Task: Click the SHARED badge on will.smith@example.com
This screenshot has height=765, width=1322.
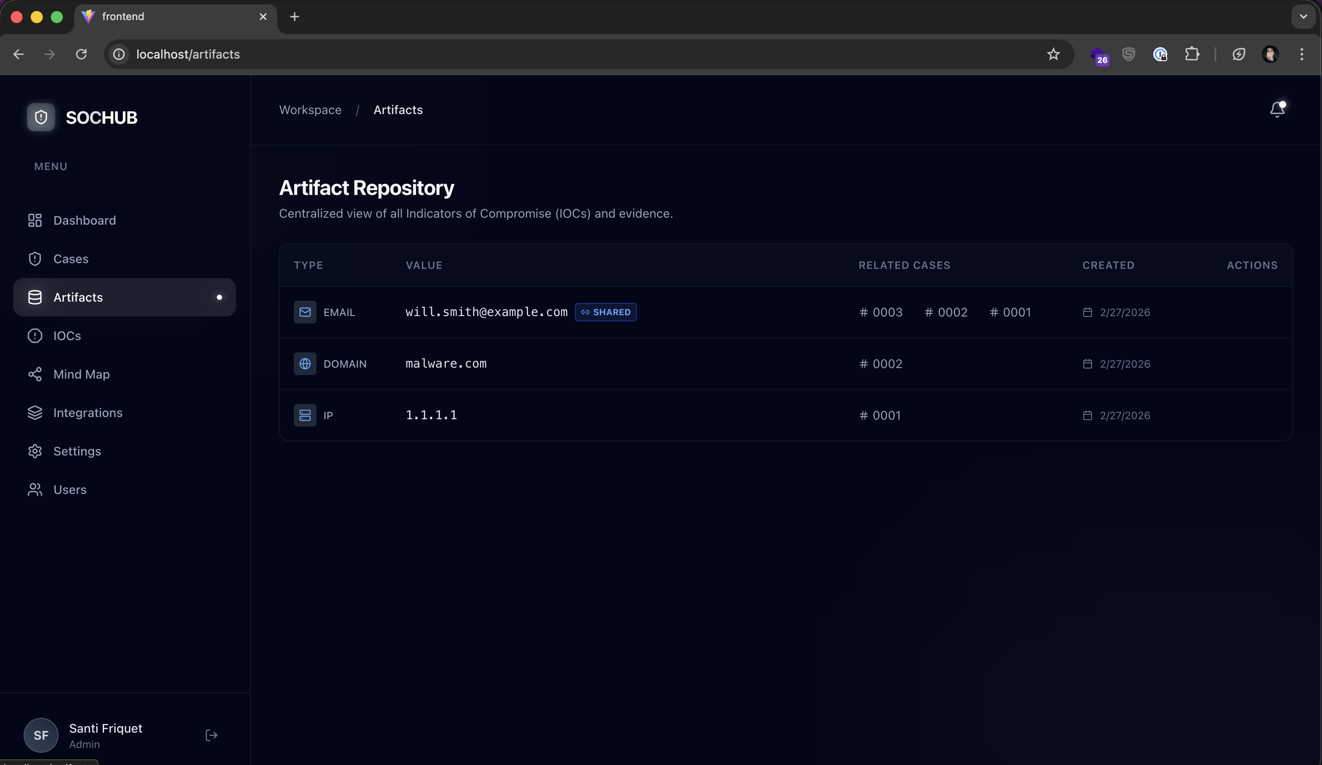Action: coord(605,312)
